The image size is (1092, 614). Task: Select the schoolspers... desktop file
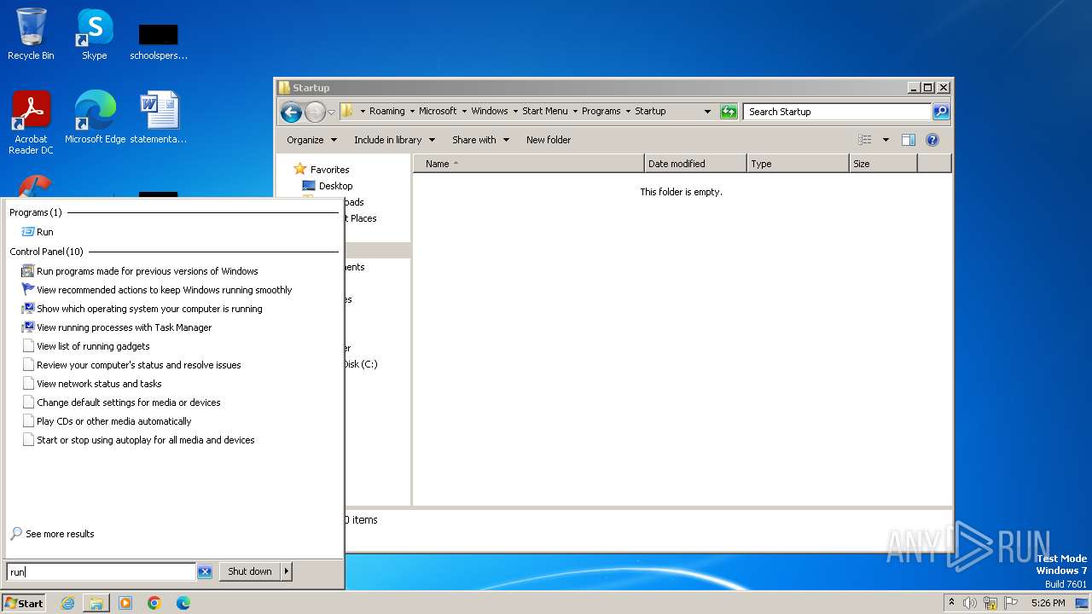pos(159,39)
